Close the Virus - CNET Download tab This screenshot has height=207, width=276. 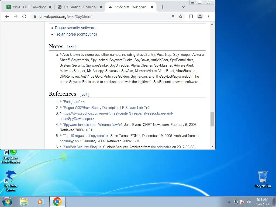[50, 7]
